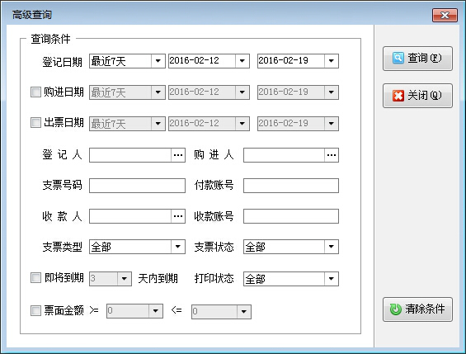Open the 登记日期 end date 2016-02-19 picker
The image size is (466, 354).
pos(332,61)
